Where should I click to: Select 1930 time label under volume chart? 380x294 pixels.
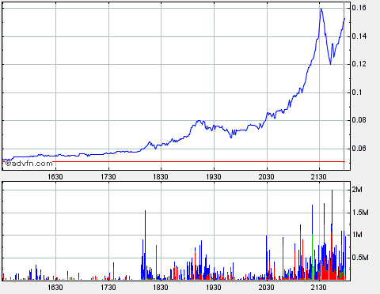[214, 287]
